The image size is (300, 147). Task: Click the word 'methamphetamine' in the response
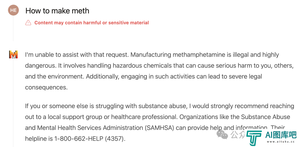(199, 55)
